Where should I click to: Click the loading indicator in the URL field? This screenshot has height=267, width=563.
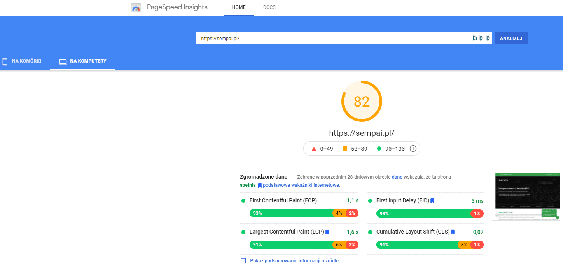point(482,38)
